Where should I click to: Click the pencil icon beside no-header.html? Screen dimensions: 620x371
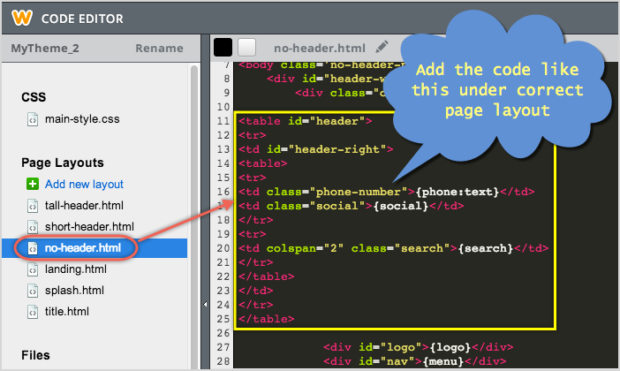click(x=382, y=47)
